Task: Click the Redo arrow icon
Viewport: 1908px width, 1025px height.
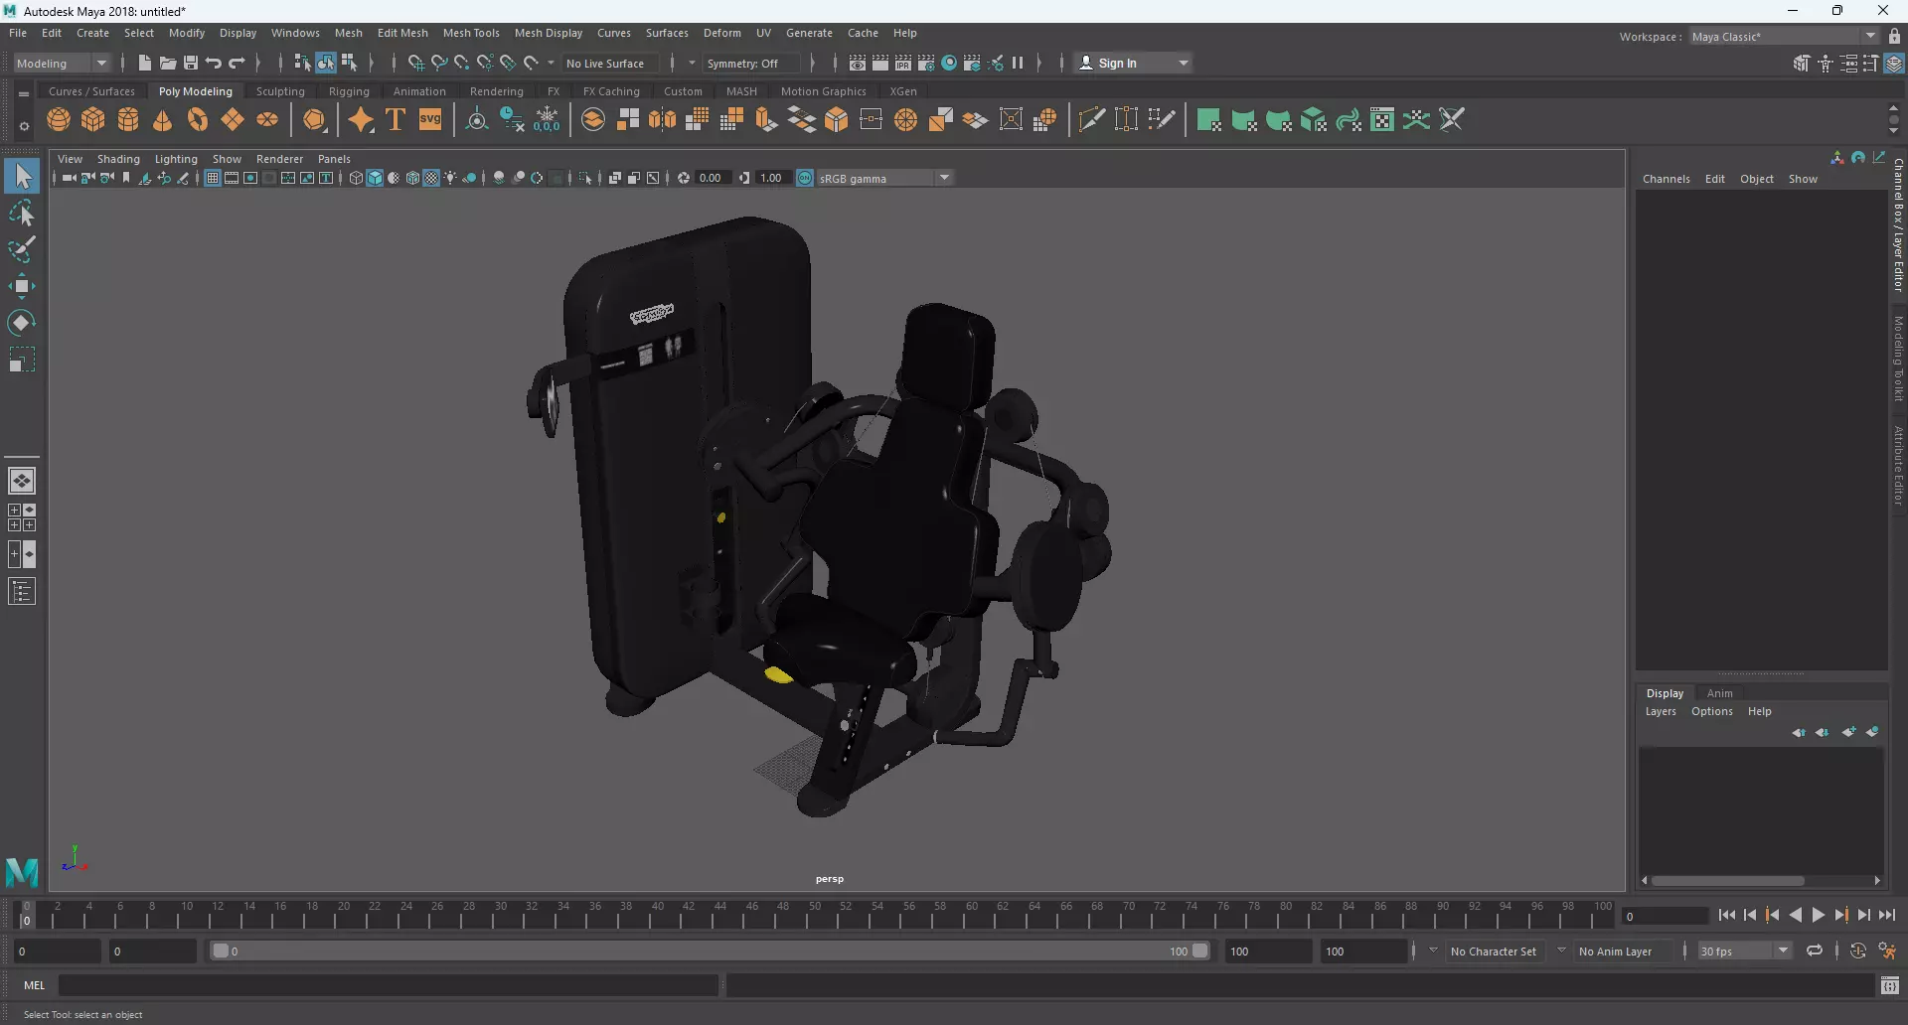Action: tap(237, 63)
